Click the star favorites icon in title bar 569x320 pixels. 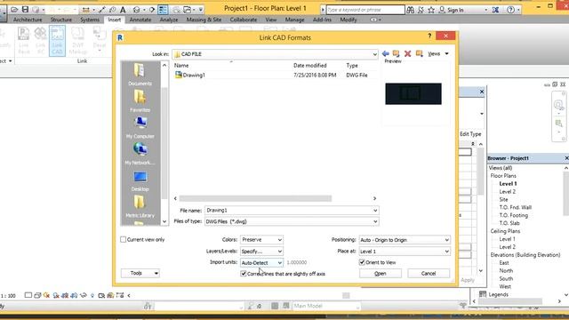(431, 10)
